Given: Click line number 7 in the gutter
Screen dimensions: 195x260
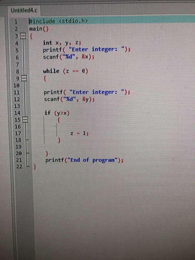Looking at the screenshot, I should click(17, 65).
